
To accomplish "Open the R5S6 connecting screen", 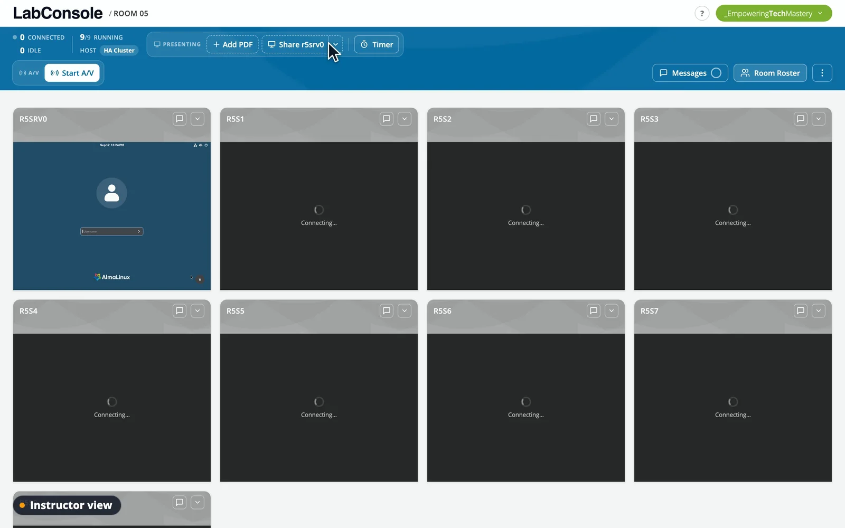I will (x=526, y=408).
